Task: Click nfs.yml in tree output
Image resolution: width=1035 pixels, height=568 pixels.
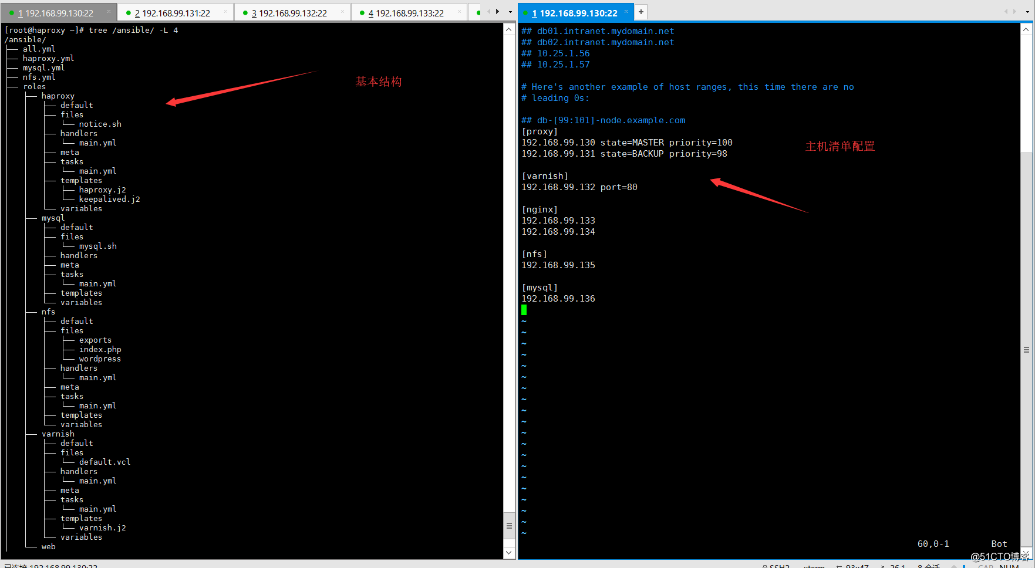Action: 39,77
